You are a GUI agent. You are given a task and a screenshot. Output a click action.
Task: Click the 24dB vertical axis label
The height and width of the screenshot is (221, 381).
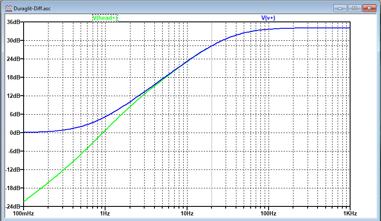point(14,59)
